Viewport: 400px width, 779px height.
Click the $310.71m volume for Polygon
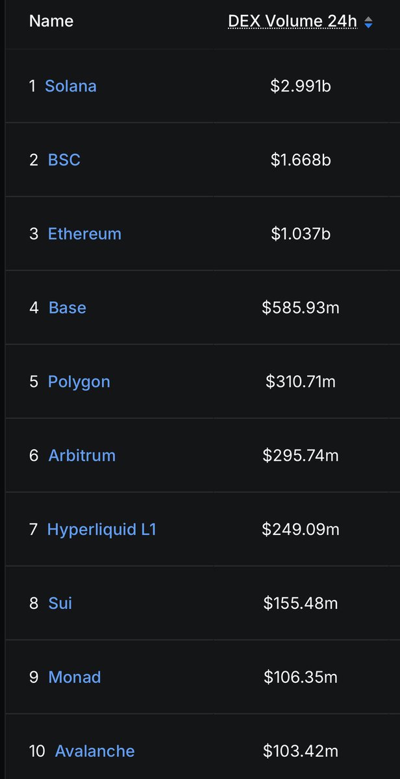click(301, 382)
